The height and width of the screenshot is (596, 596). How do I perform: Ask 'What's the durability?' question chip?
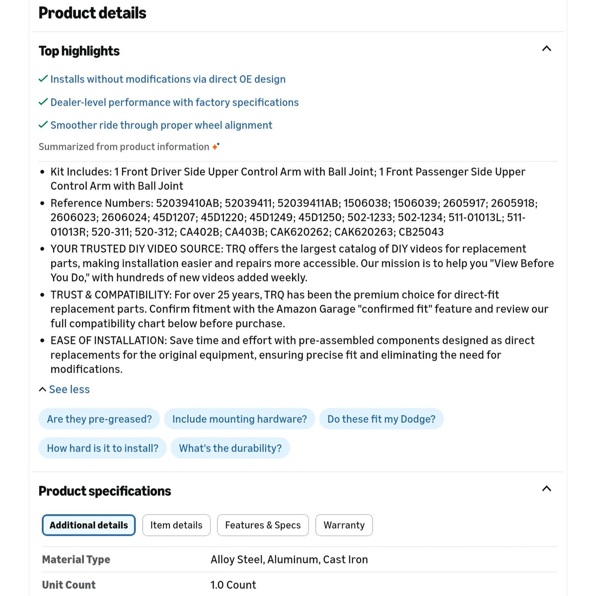[230, 448]
